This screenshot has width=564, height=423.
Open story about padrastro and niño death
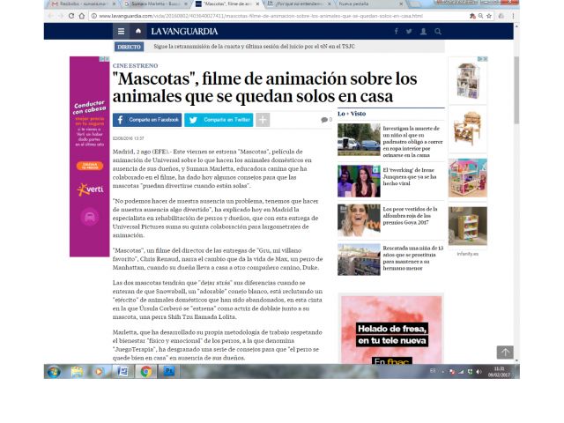tap(413, 142)
